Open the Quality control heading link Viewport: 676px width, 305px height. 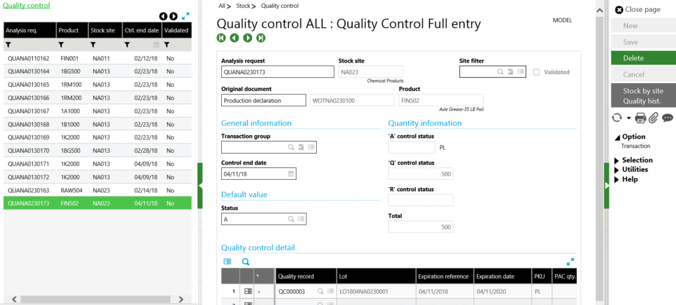(x=26, y=5)
